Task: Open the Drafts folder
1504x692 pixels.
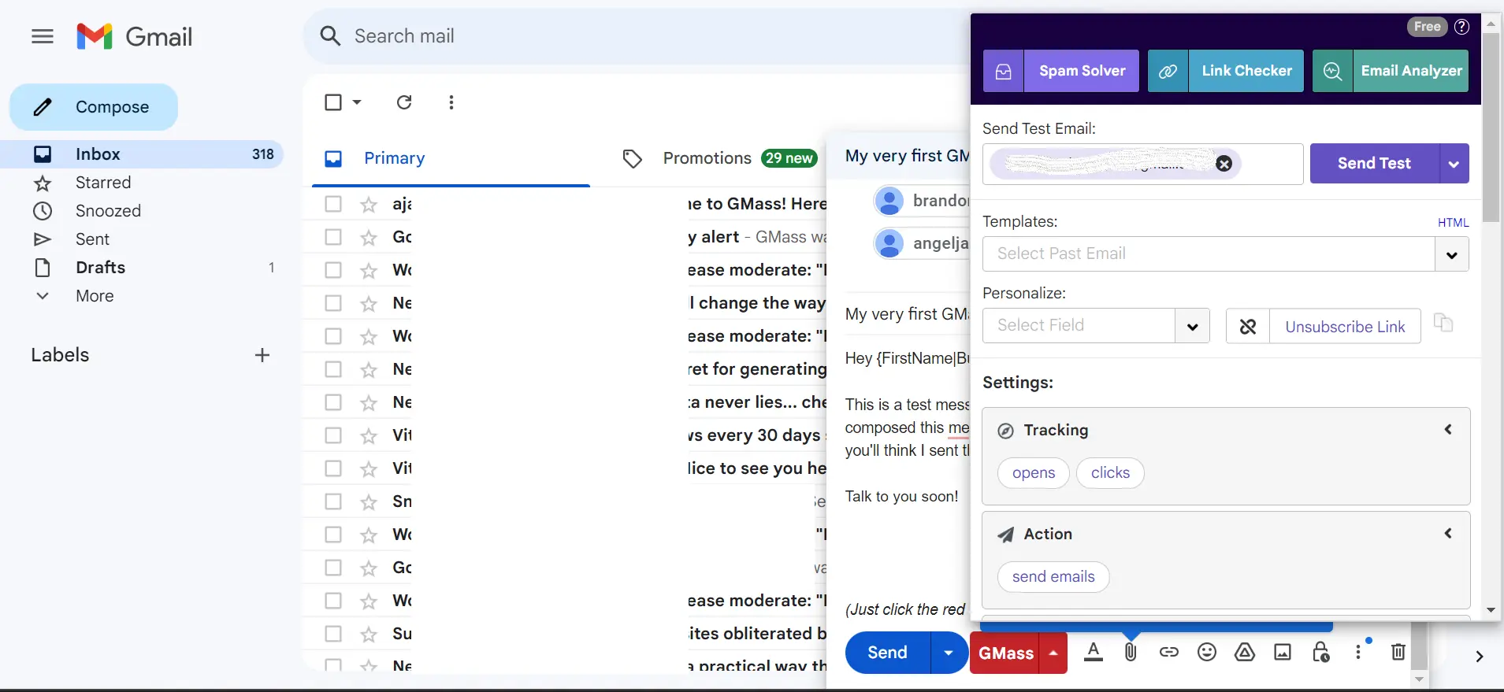Action: click(x=100, y=268)
